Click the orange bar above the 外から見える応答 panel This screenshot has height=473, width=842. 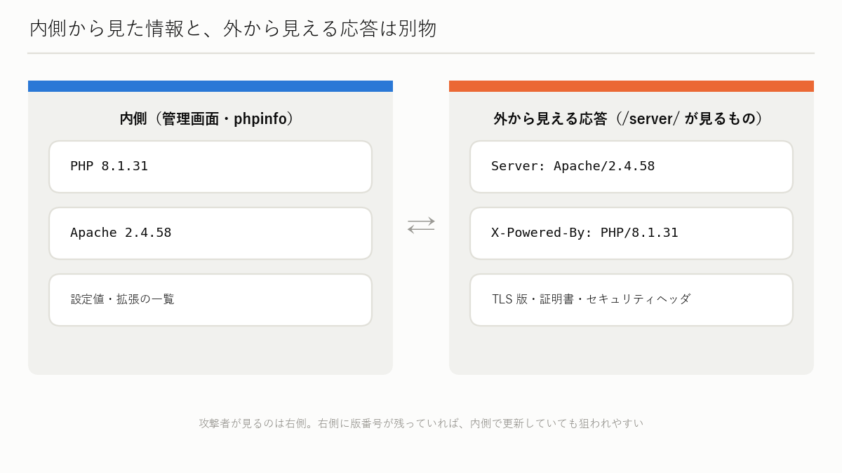click(x=631, y=86)
